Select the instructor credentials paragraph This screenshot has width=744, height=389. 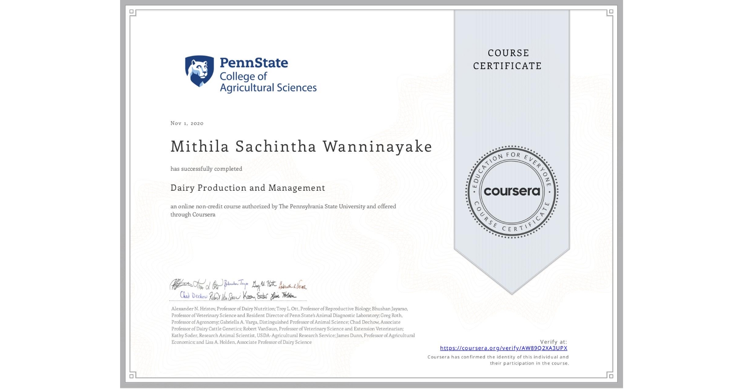tap(292, 325)
